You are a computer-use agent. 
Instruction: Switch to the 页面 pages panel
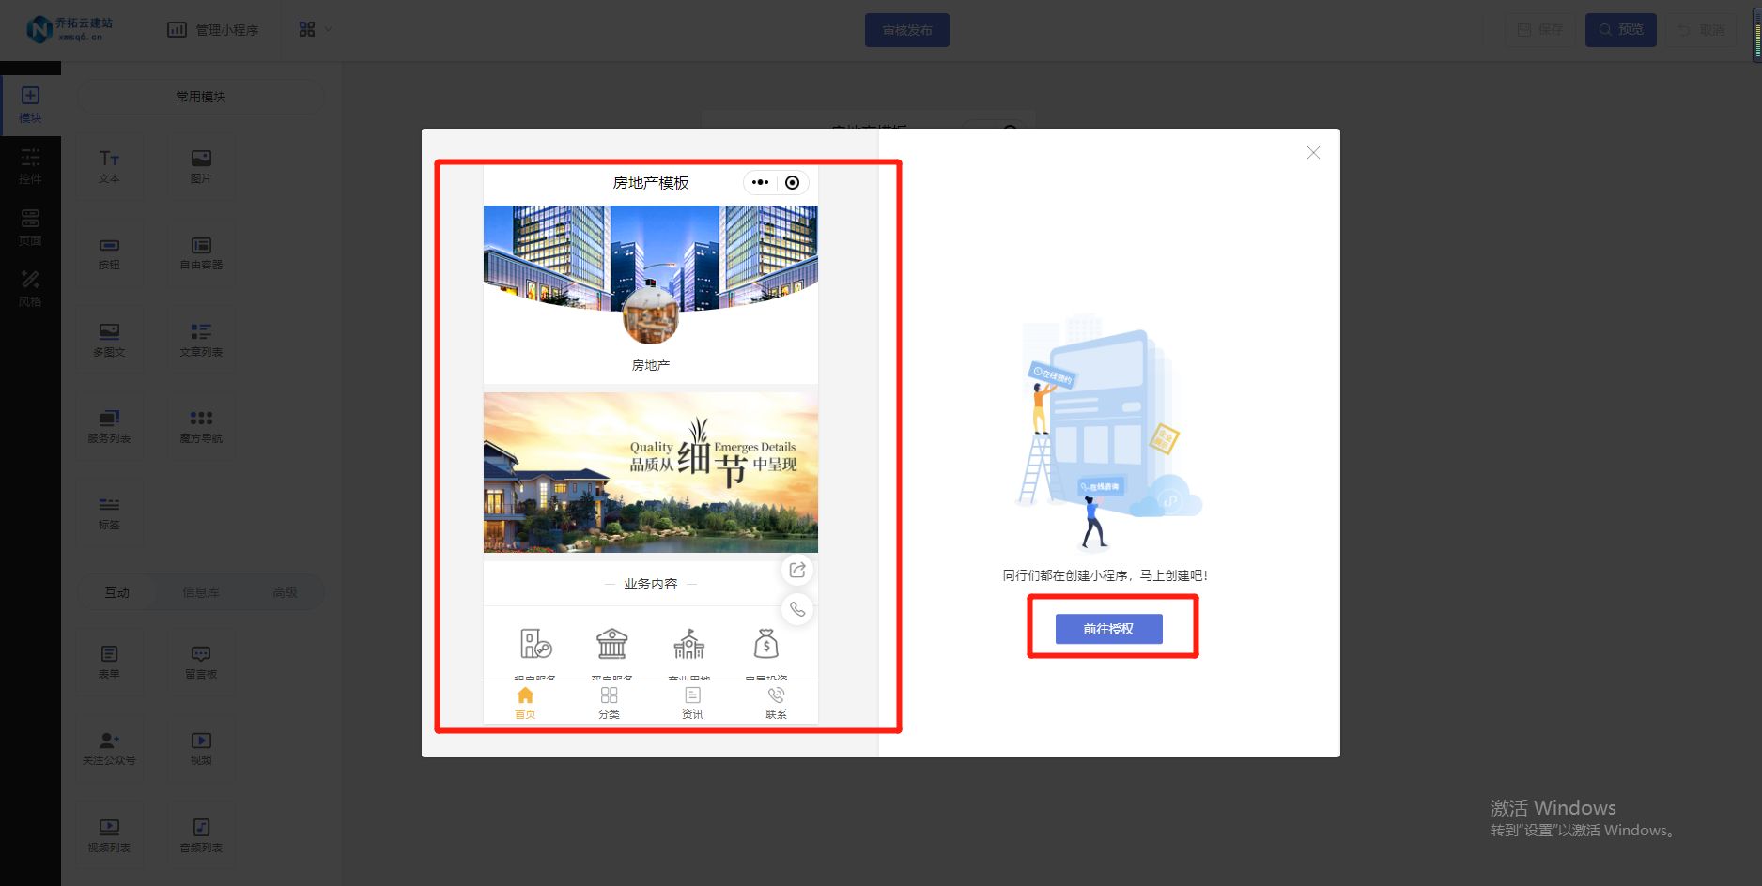point(31,226)
